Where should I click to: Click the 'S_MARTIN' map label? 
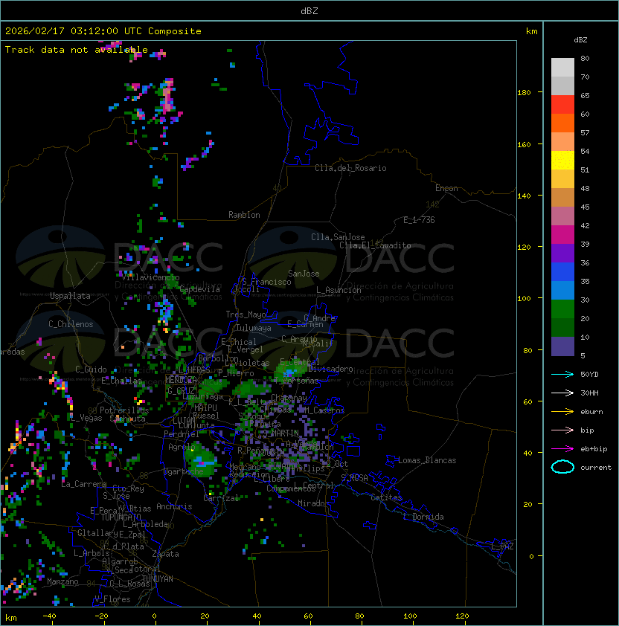(281, 433)
